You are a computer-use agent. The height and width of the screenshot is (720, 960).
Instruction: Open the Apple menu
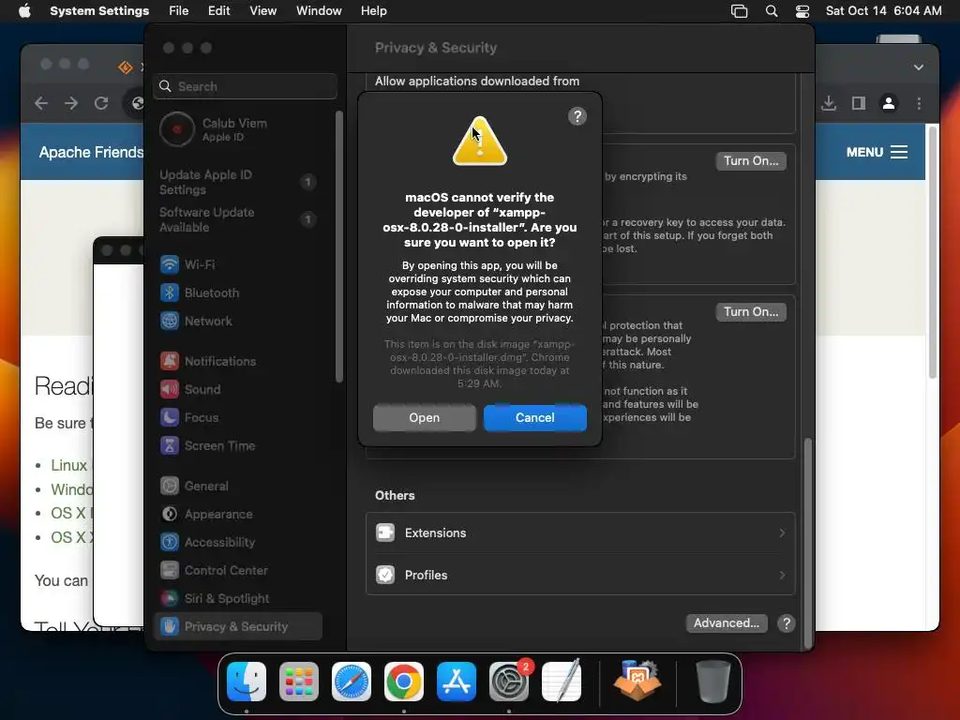pyautogui.click(x=24, y=11)
